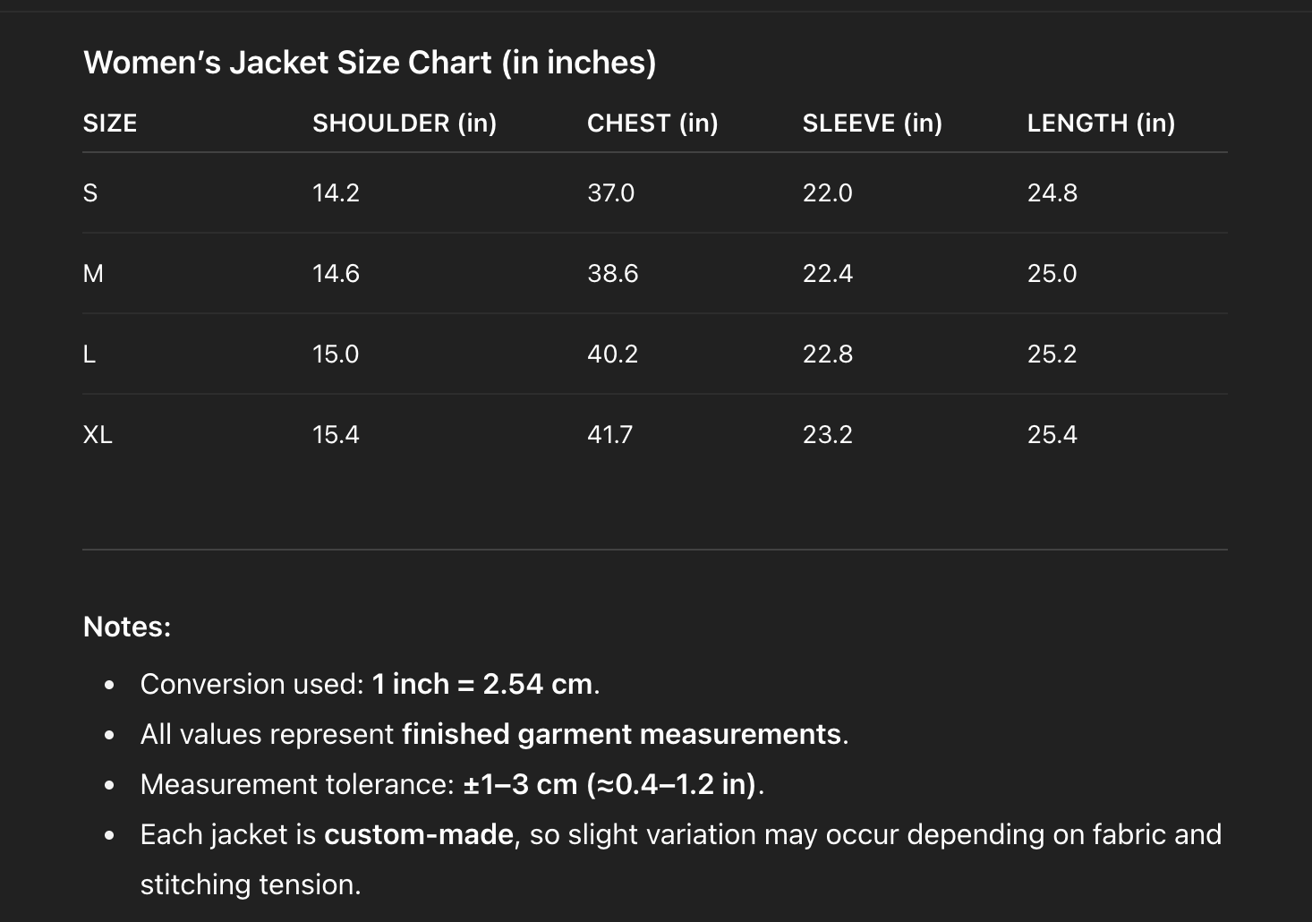Image resolution: width=1312 pixels, height=922 pixels.
Task: Click the 38.6 chest value for size M
Action: pos(612,274)
